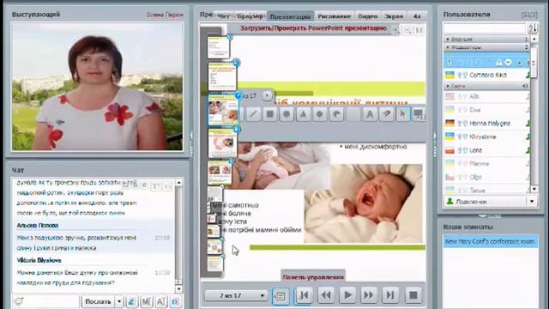Click the A text-size icon in chat
Screen dimensions: 549x309
tap(161, 301)
